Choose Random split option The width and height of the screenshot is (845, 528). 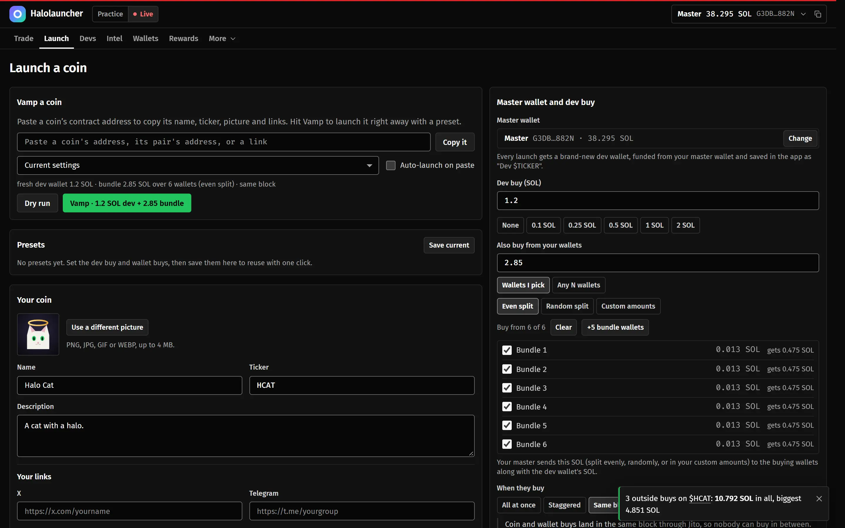tap(567, 306)
